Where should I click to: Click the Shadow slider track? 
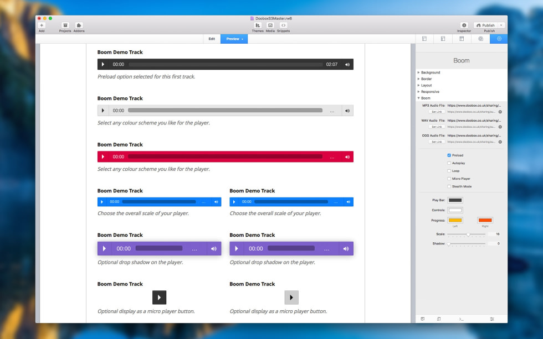pos(466,244)
